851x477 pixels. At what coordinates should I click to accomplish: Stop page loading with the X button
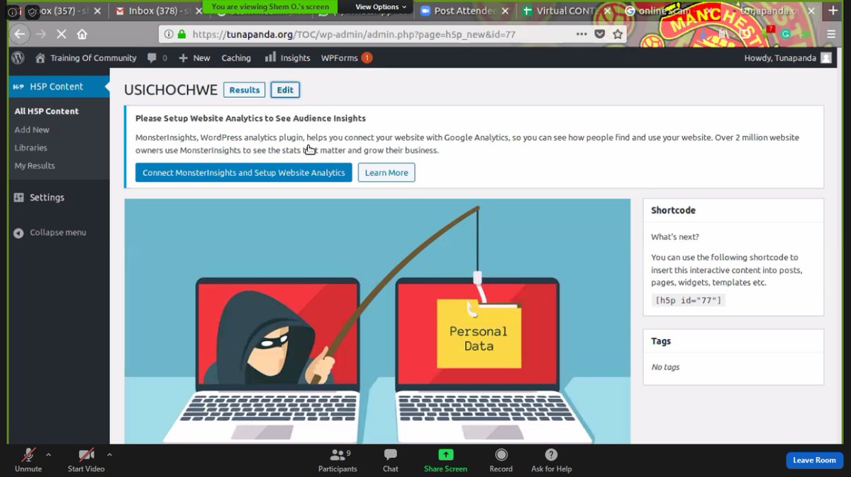click(x=61, y=34)
